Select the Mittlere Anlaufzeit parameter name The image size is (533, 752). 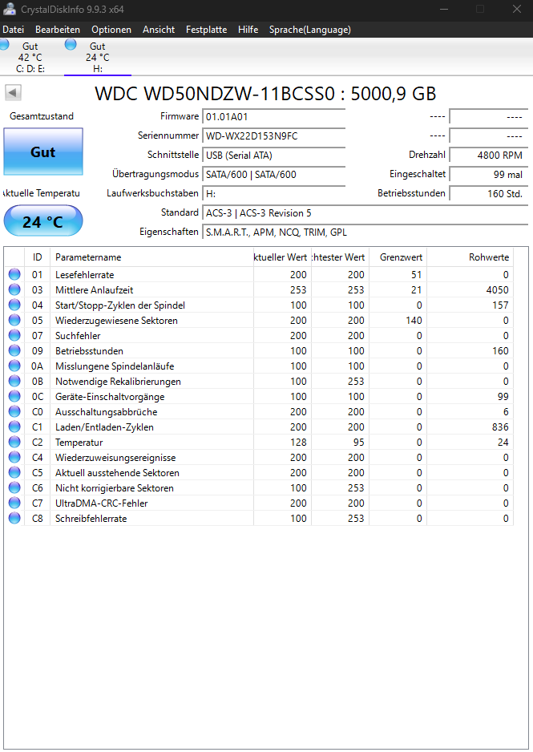95,290
